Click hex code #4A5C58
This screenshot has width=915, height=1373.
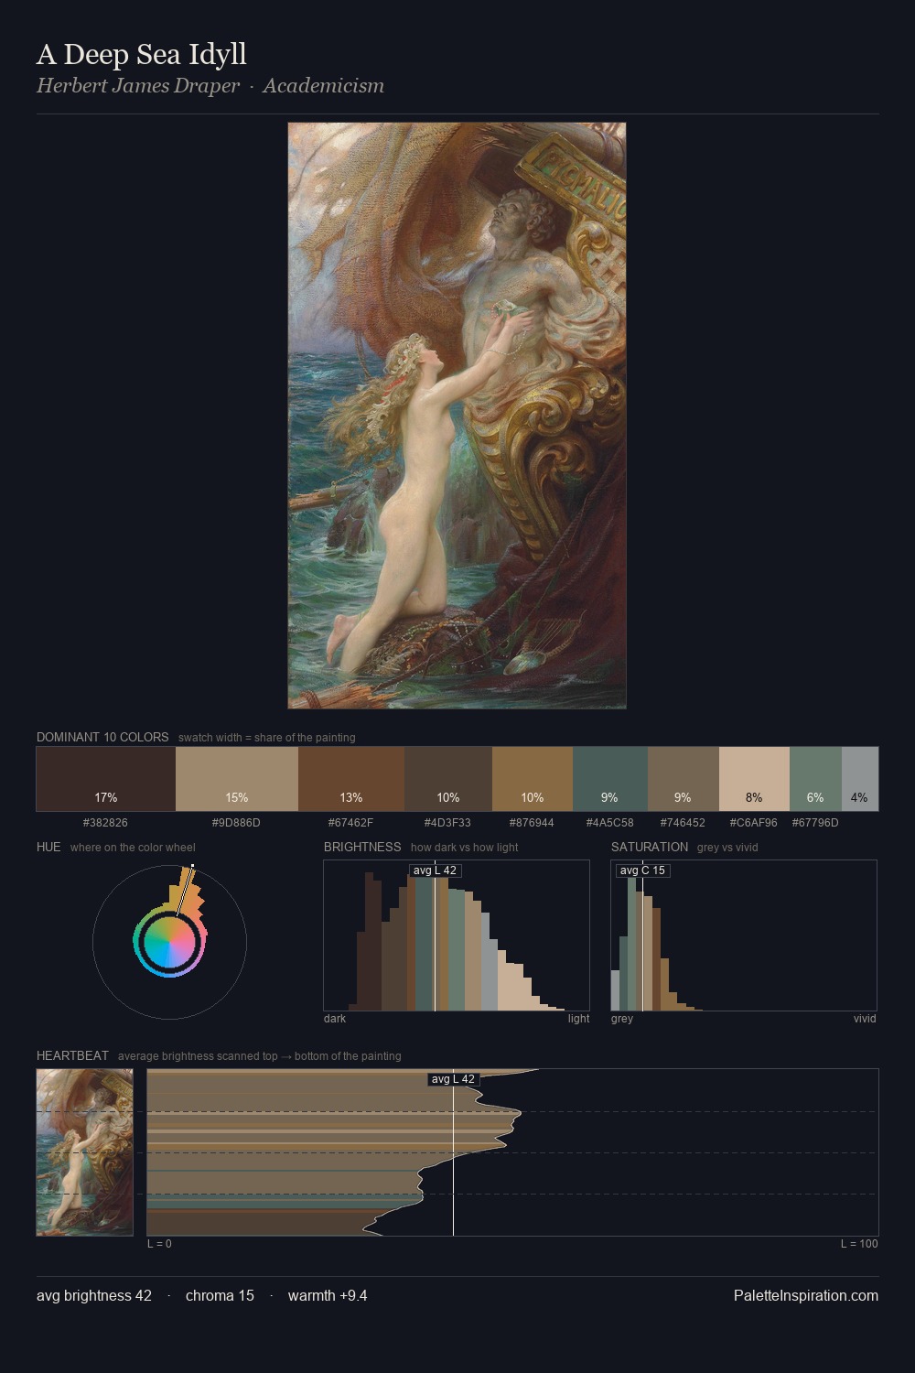[x=609, y=823]
